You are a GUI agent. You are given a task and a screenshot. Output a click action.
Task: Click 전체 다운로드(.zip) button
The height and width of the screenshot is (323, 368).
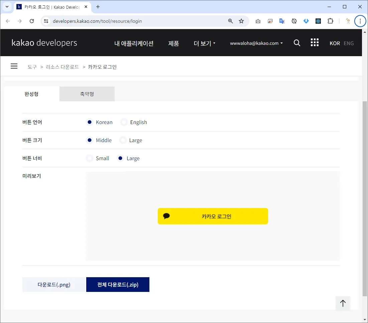pos(118,285)
